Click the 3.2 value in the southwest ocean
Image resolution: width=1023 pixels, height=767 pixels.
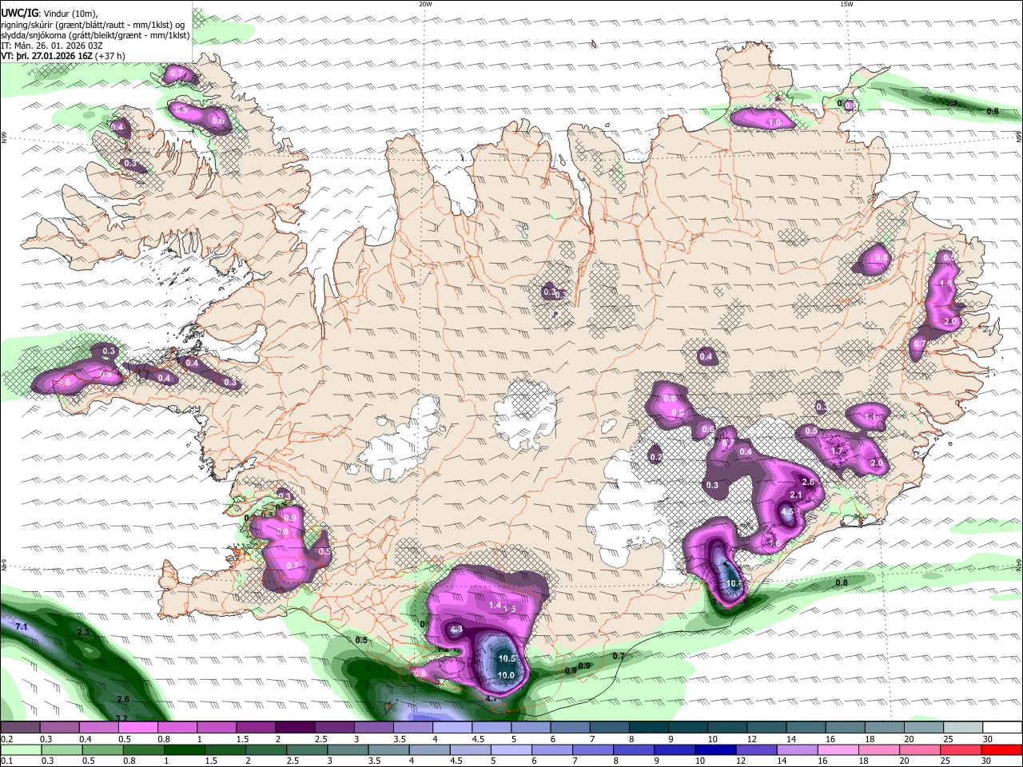tap(121, 718)
